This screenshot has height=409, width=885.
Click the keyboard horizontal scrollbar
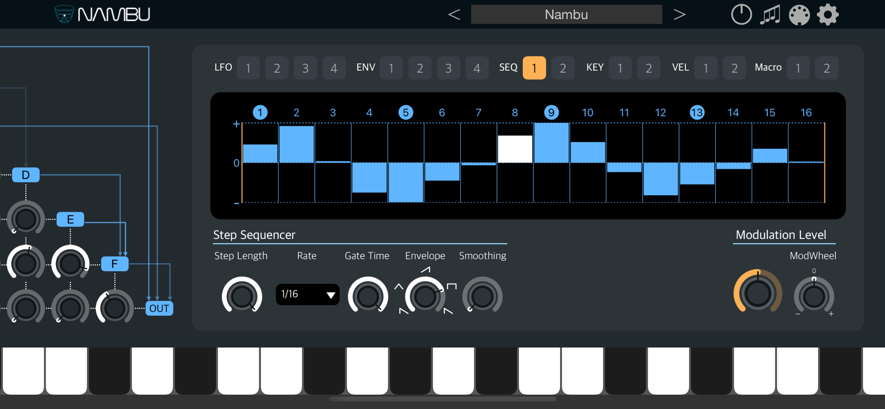tap(442, 399)
